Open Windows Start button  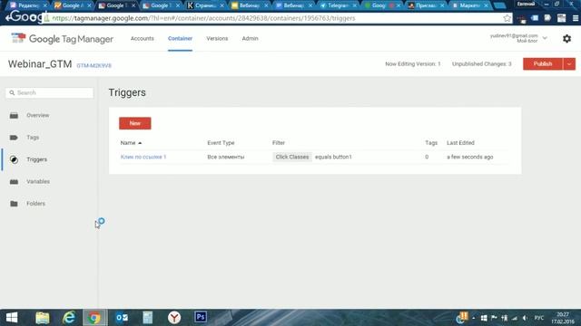[12, 318]
